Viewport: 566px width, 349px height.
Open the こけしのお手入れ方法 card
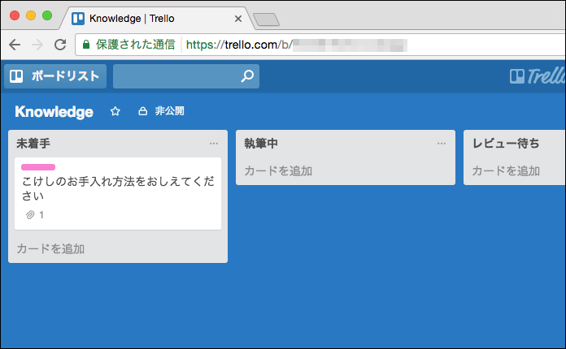[118, 193]
